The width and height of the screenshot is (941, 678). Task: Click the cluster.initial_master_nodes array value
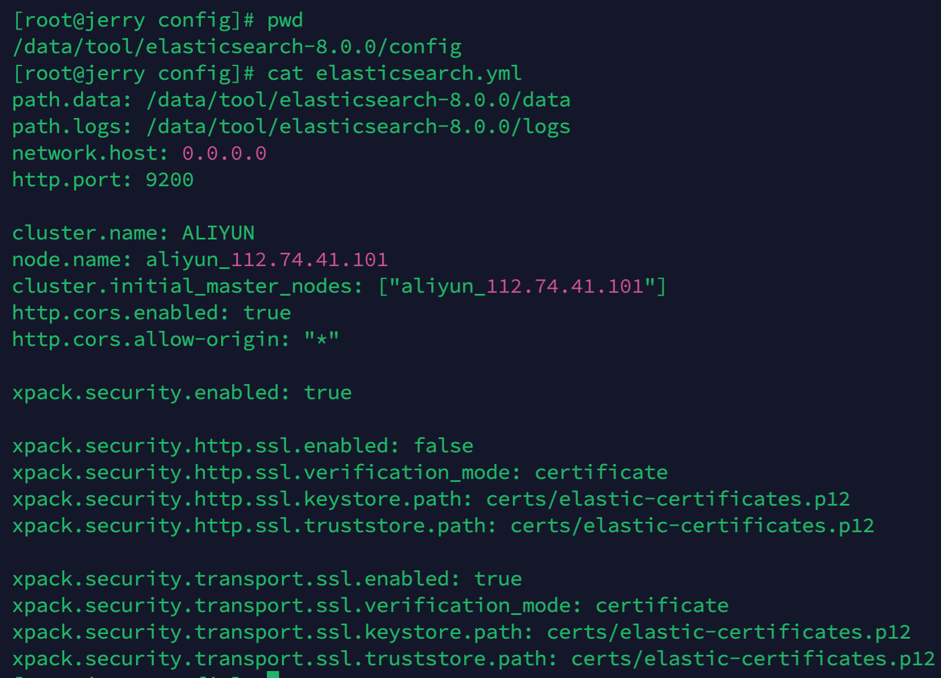[x=522, y=286]
